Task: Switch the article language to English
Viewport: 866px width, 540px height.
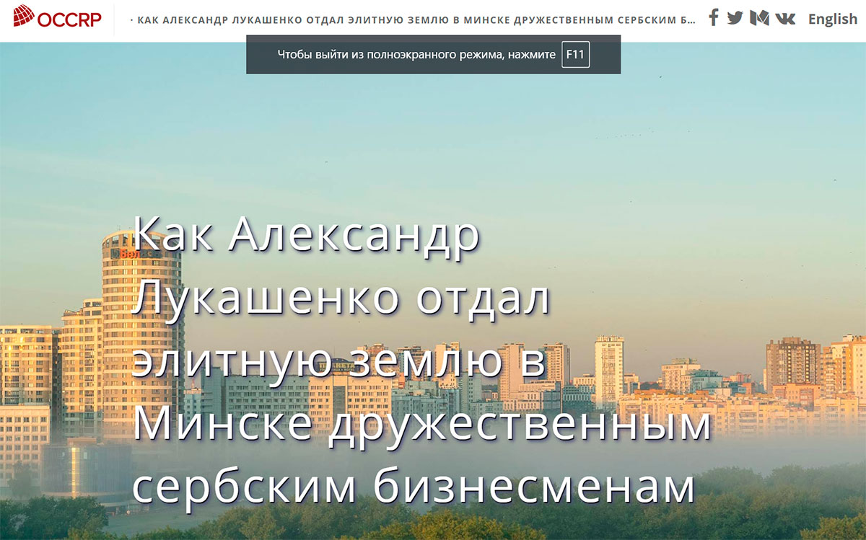Action: point(832,19)
